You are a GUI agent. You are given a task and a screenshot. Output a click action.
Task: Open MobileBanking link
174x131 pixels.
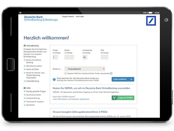pos(33,81)
